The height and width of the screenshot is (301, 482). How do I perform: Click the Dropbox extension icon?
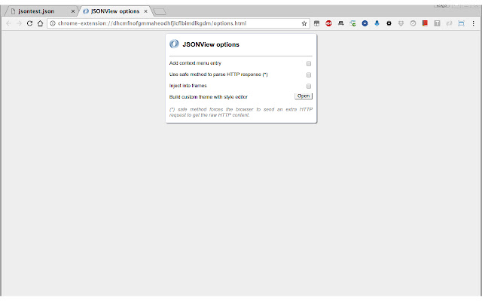click(401, 23)
